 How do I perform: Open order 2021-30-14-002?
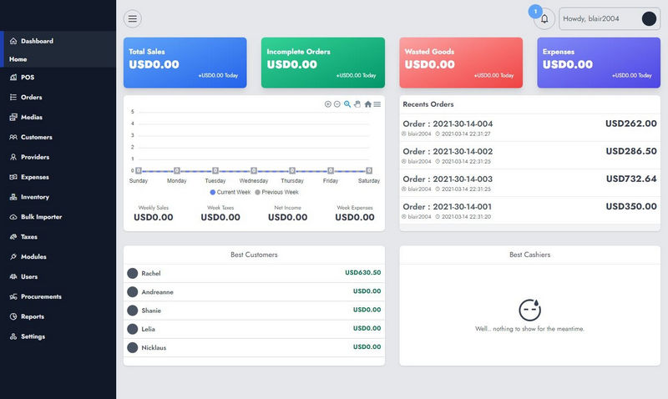pos(530,155)
